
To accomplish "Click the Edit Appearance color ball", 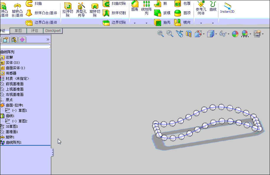I will [x=235, y=34].
